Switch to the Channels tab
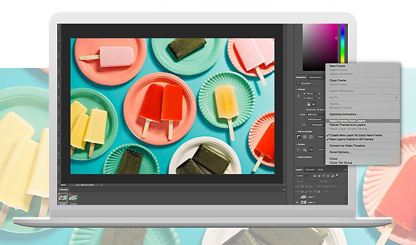Screen dimensions: 416x245 [310, 169]
